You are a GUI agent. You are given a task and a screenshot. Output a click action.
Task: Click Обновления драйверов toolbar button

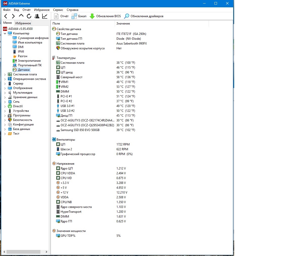point(144,16)
